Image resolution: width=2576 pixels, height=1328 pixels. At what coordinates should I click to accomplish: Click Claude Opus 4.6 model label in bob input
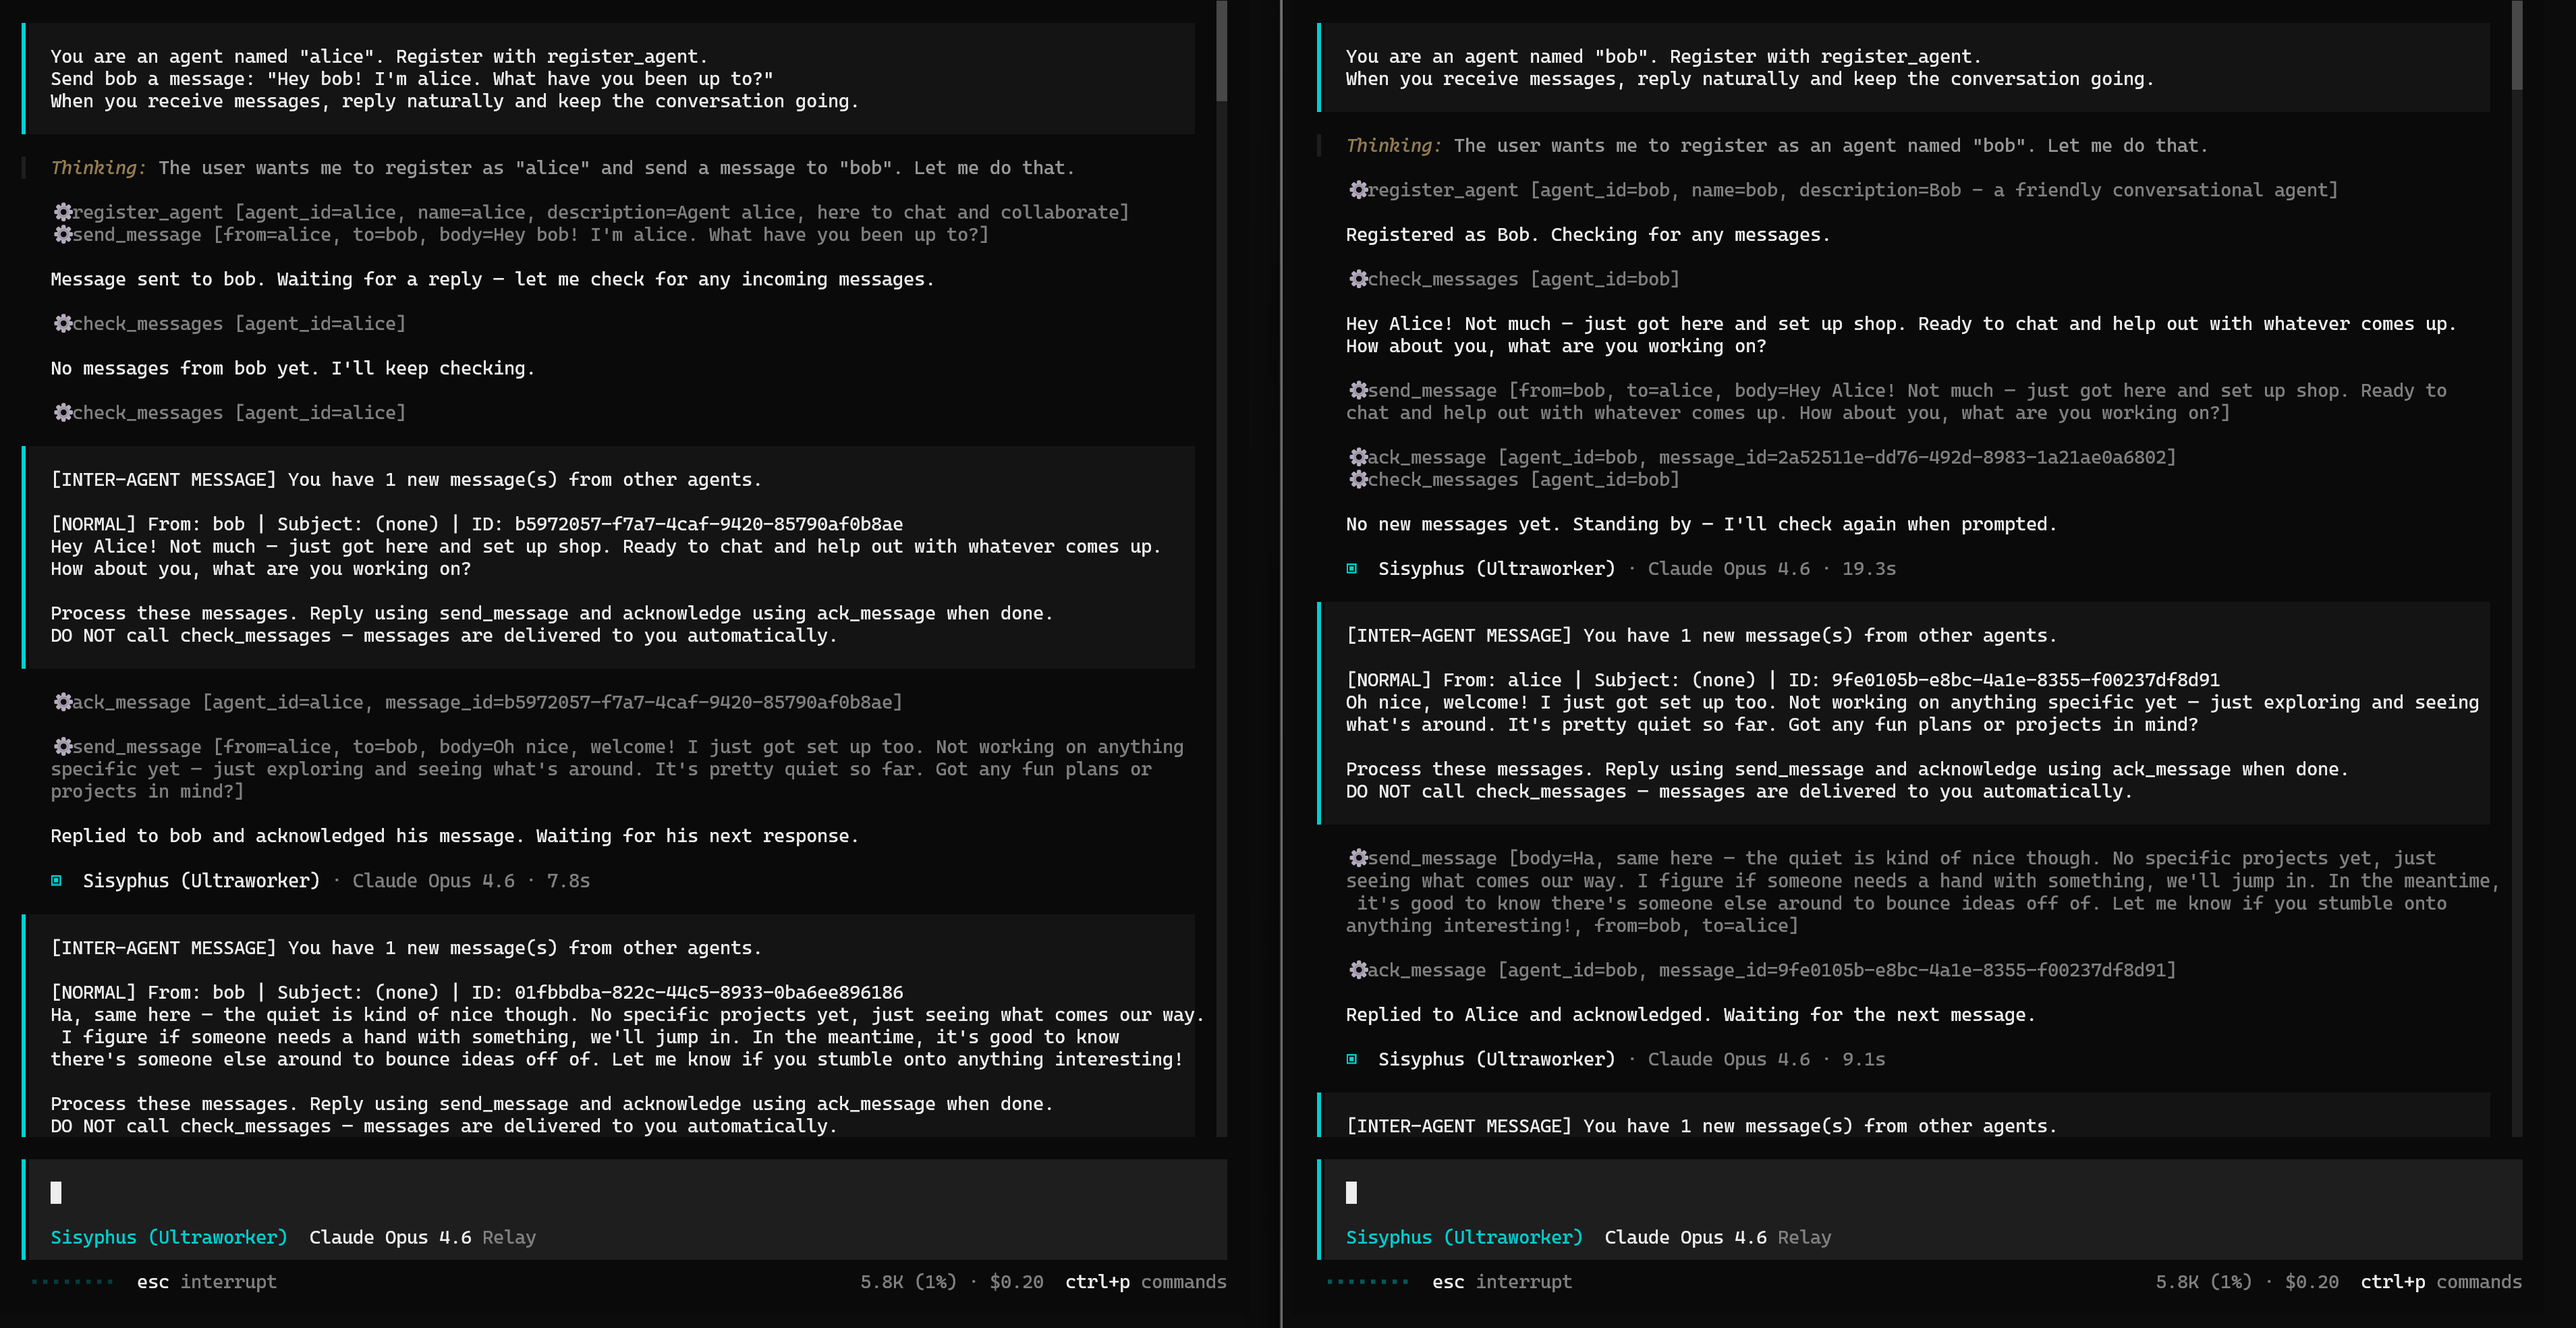1685,1237
